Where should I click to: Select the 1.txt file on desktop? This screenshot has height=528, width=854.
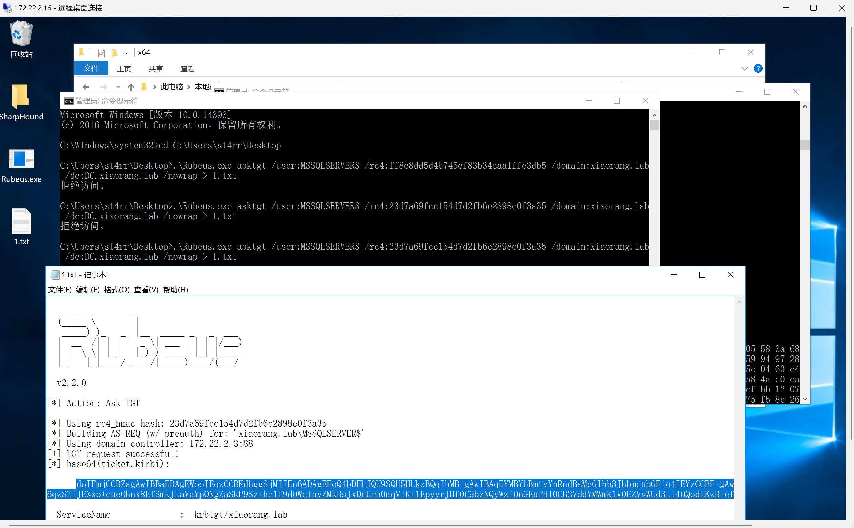click(x=21, y=227)
